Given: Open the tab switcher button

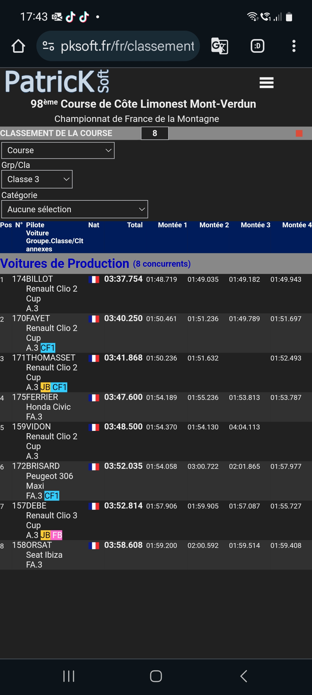Looking at the screenshot, I should click(x=257, y=46).
